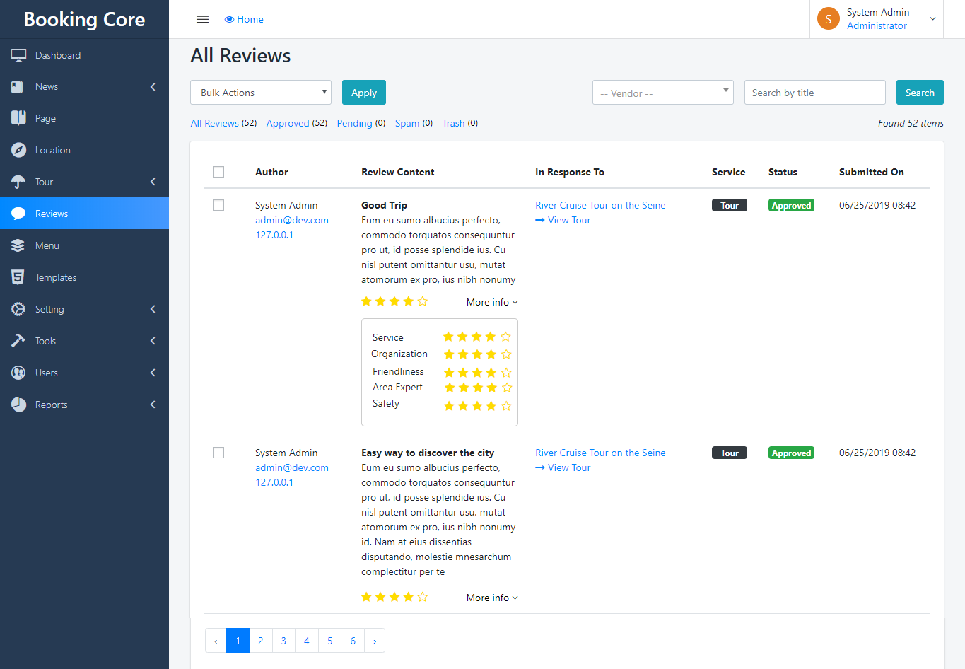Select the 'Good Trip' review checkbox
The height and width of the screenshot is (669, 965).
pyautogui.click(x=218, y=205)
